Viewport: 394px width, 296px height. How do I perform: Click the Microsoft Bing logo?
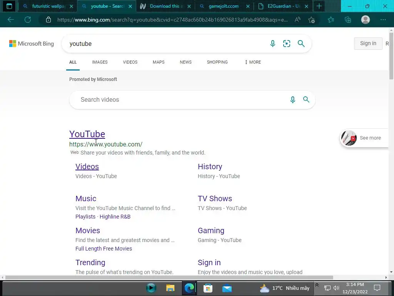32,44
